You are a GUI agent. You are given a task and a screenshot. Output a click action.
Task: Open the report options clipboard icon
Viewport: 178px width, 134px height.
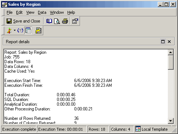[75, 21]
